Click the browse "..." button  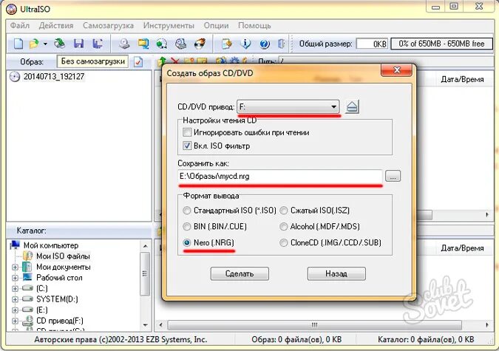(393, 176)
